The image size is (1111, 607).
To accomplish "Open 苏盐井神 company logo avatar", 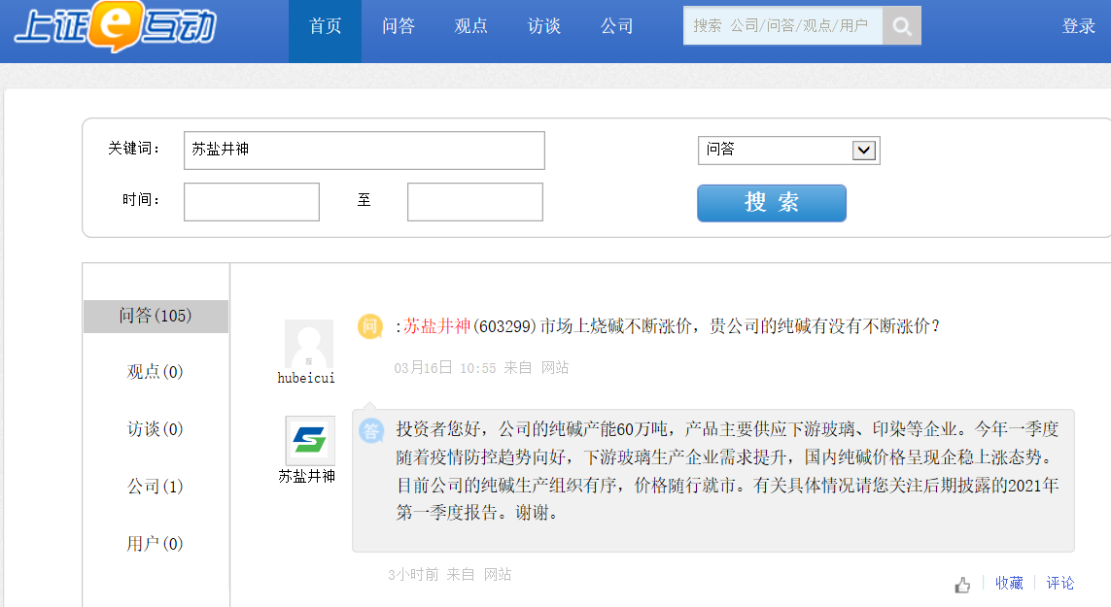I will tap(309, 441).
